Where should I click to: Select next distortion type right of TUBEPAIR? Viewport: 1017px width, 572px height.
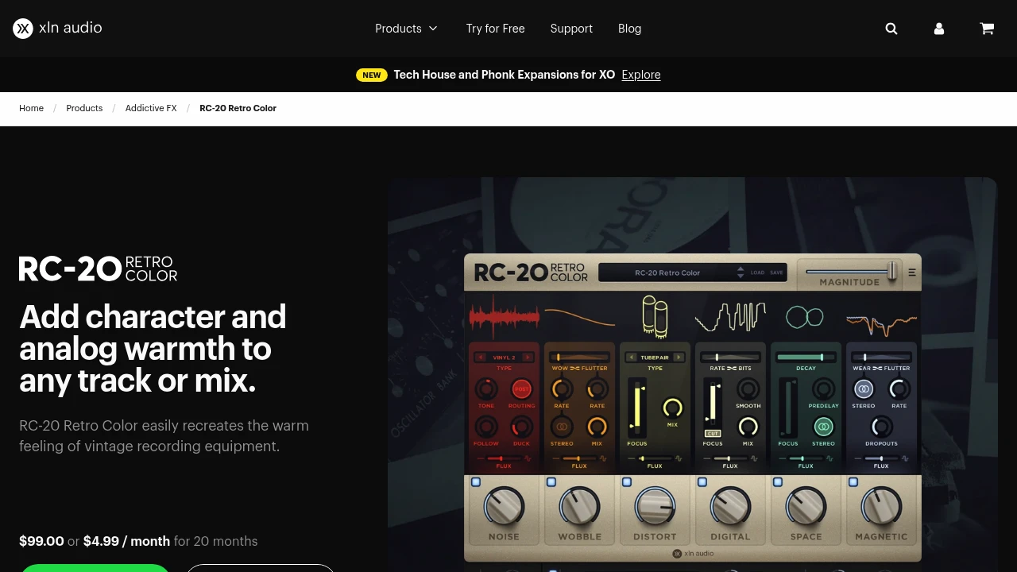tap(679, 357)
